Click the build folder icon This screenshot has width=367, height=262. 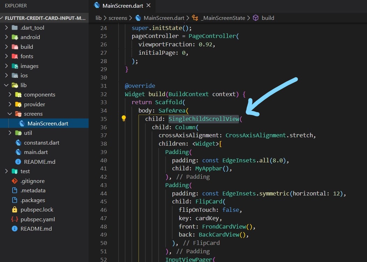pyautogui.click(x=15, y=47)
